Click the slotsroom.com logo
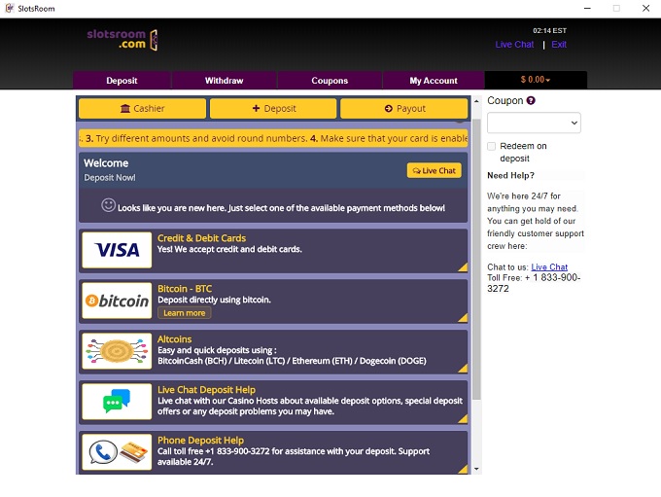 122,40
